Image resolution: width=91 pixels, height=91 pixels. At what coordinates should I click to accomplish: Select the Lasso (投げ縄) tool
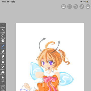3,36
